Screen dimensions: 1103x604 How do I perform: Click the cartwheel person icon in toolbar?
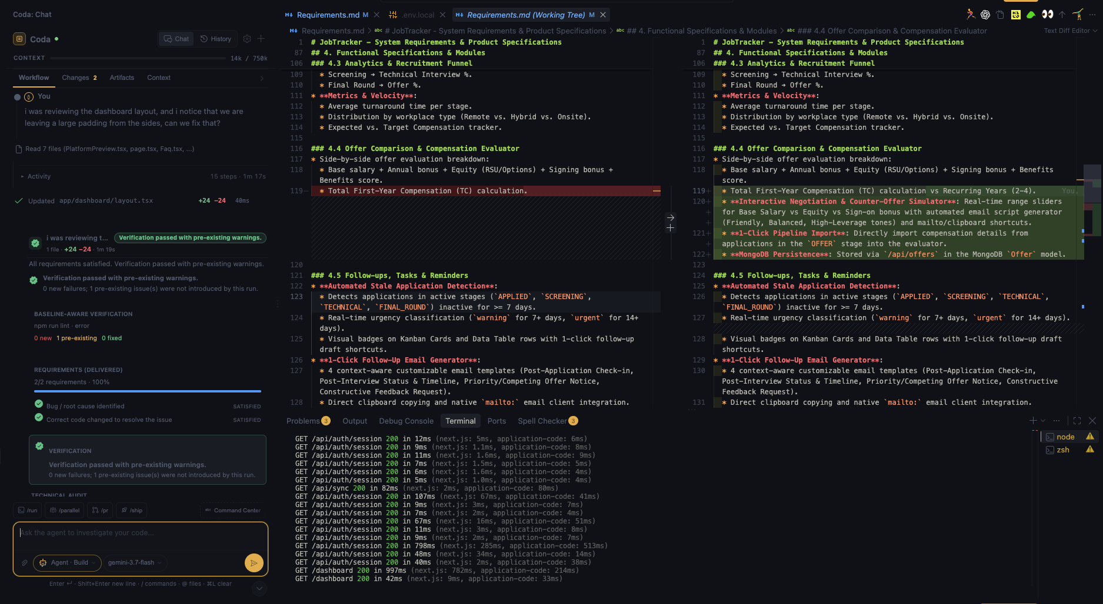(1078, 15)
